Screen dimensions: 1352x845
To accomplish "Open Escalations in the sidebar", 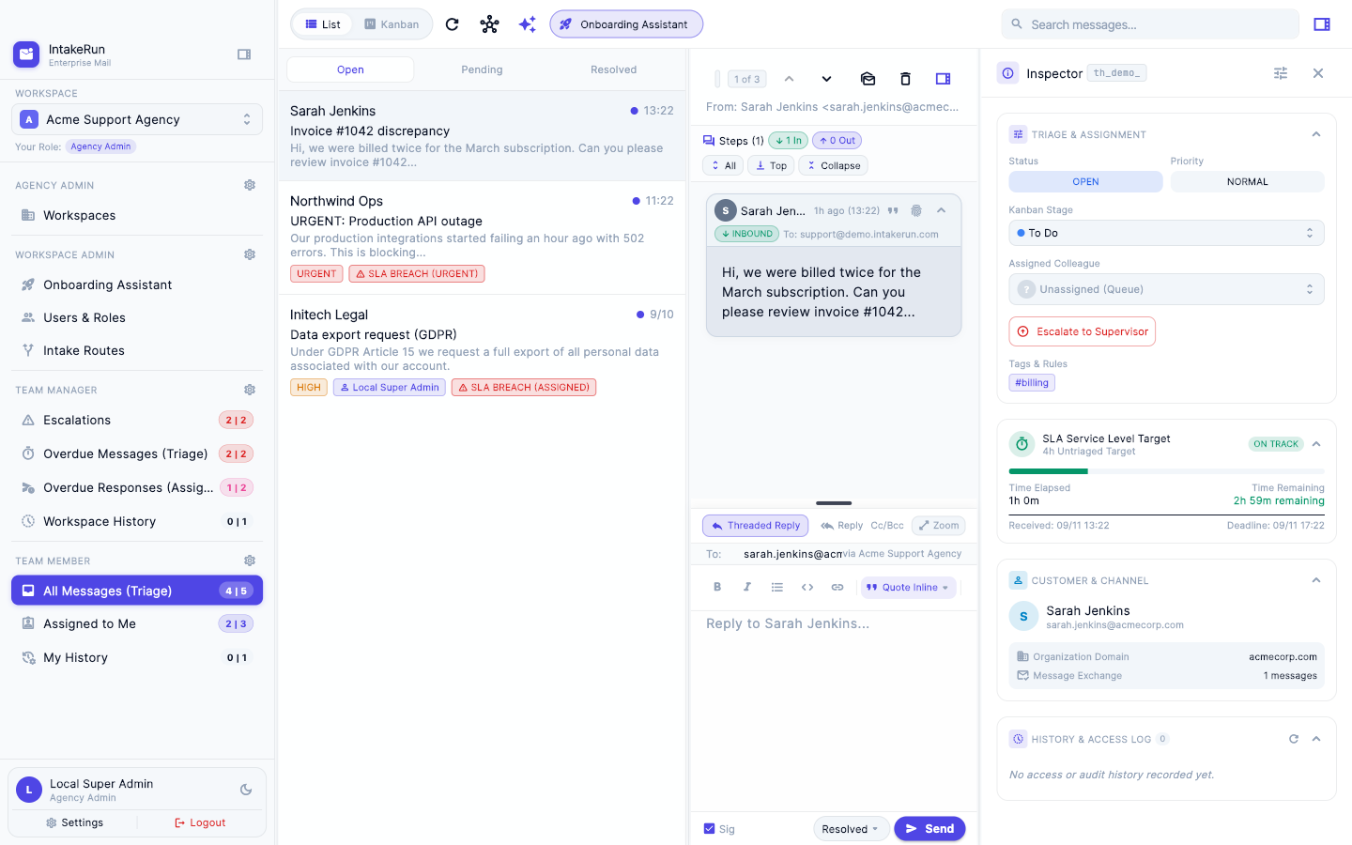I will pos(137,420).
